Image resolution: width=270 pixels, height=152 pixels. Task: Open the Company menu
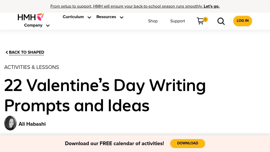[x=33, y=25]
